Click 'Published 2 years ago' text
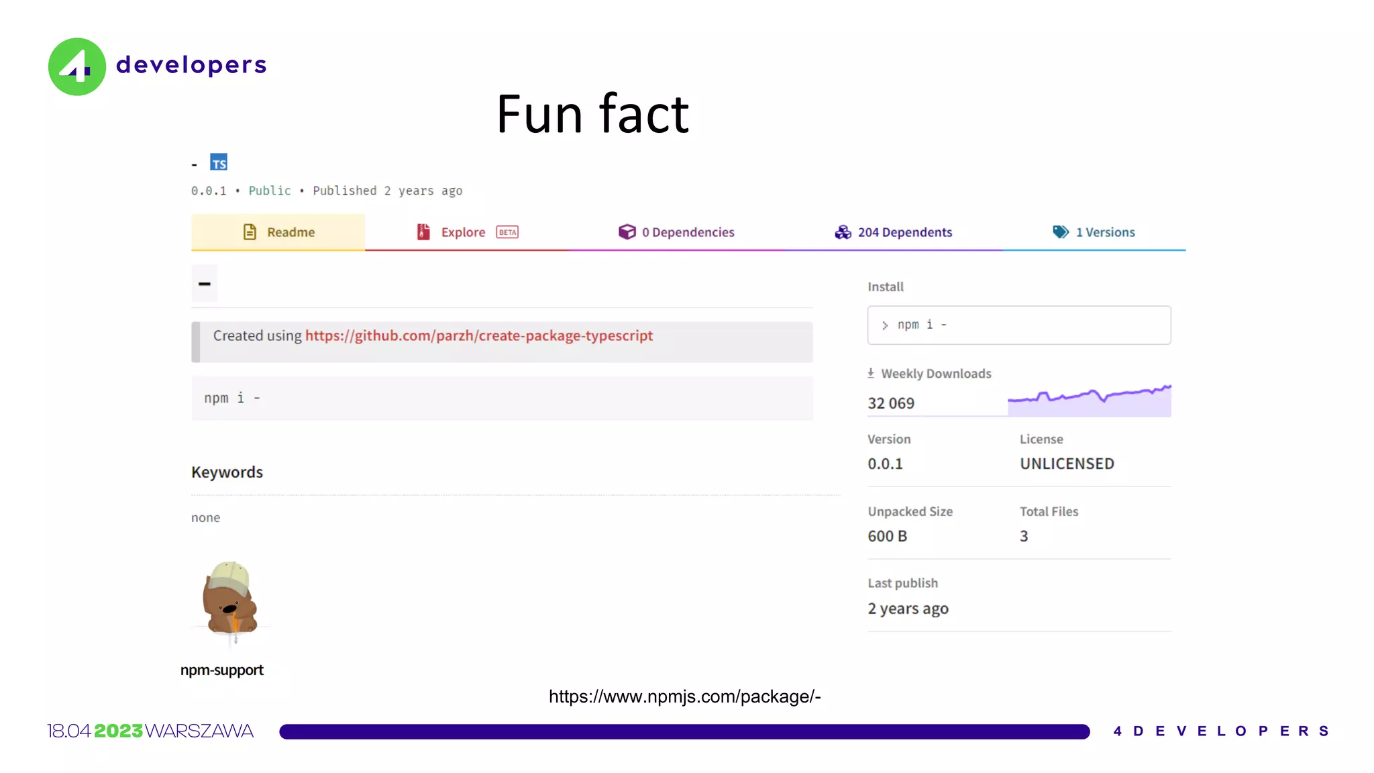The width and height of the screenshot is (1374, 773). pyautogui.click(x=388, y=191)
